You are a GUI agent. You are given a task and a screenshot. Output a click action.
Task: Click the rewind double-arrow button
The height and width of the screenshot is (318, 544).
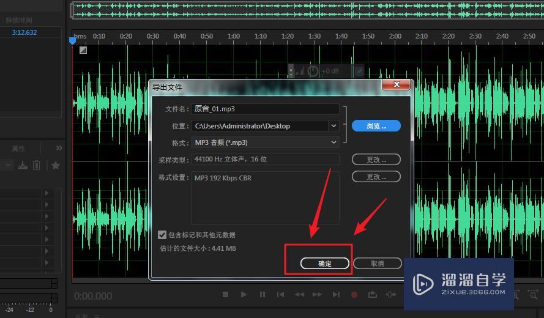299,294
